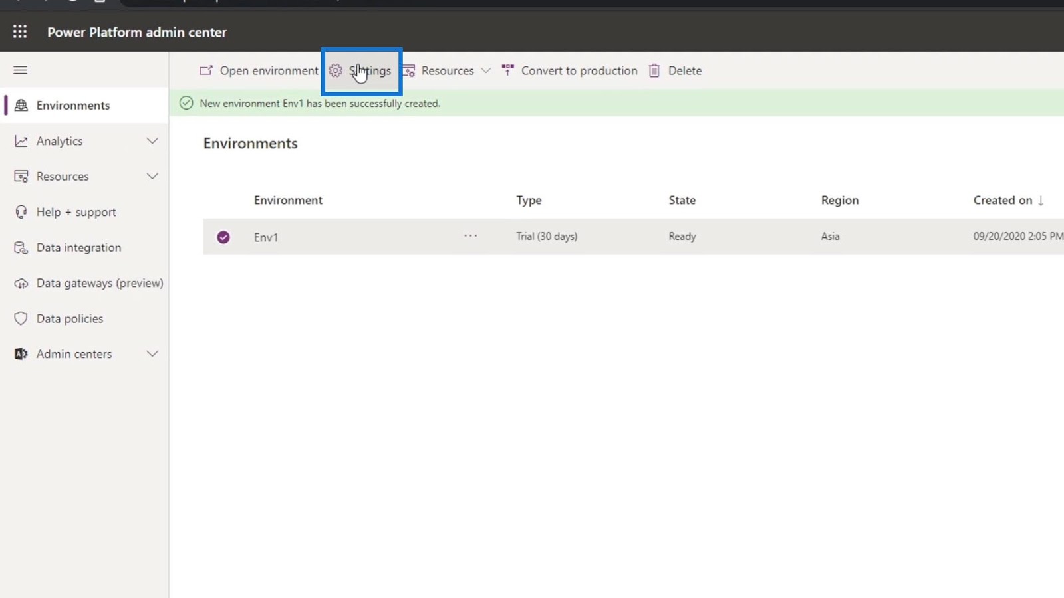The image size is (1064, 598).
Task: Click the Asia region cell
Action: [x=830, y=236]
